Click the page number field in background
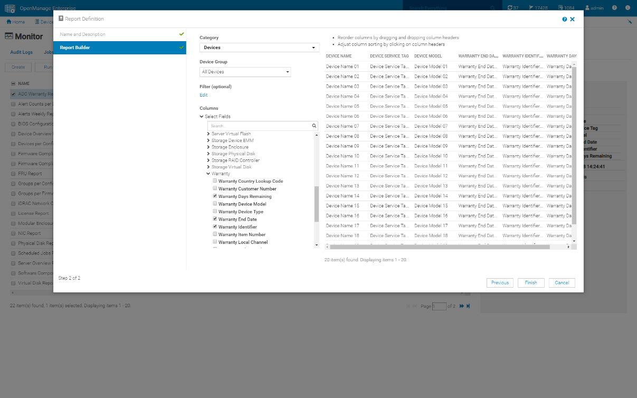 pos(439,306)
